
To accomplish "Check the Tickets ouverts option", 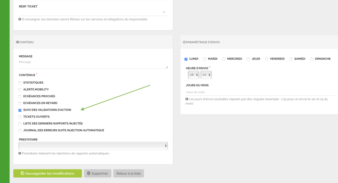I will 20,117.
